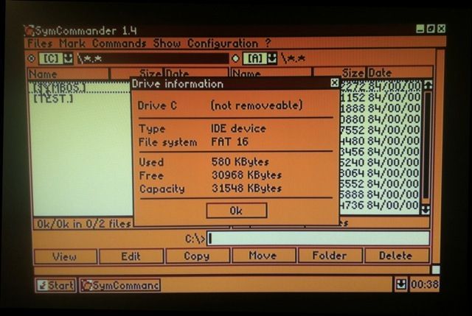Click the 31548 KBytes capacity value
The width and height of the screenshot is (472, 316).
pyautogui.click(x=246, y=189)
